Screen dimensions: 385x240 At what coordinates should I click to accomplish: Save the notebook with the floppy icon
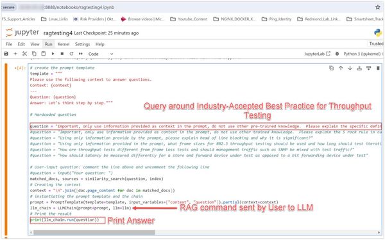pyautogui.click(x=6, y=54)
